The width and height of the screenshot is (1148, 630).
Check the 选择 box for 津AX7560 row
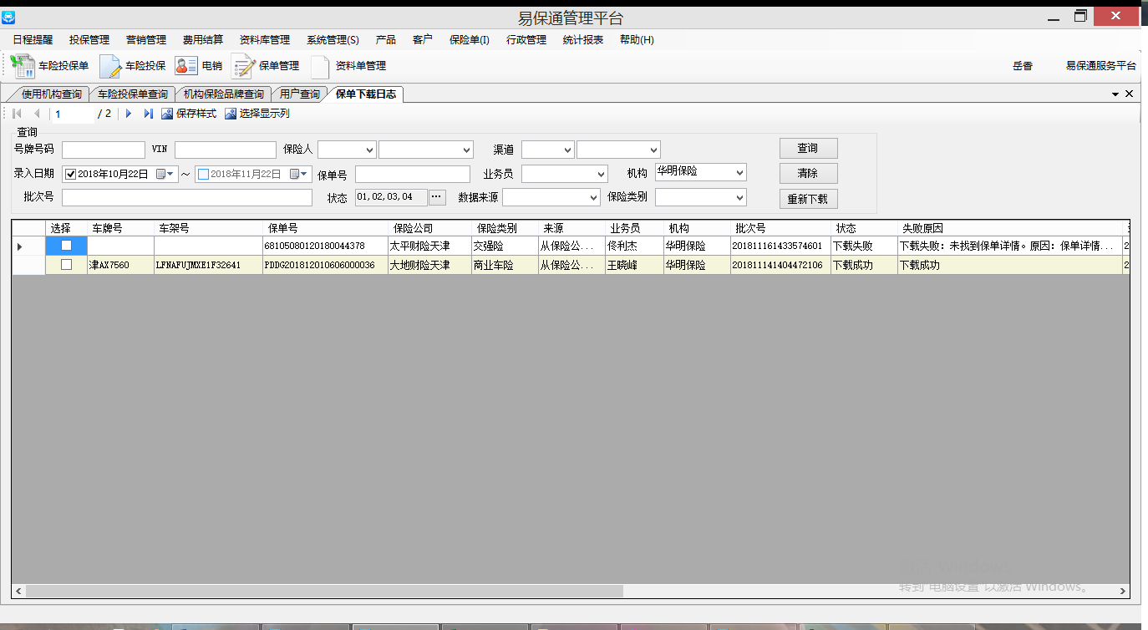point(66,265)
